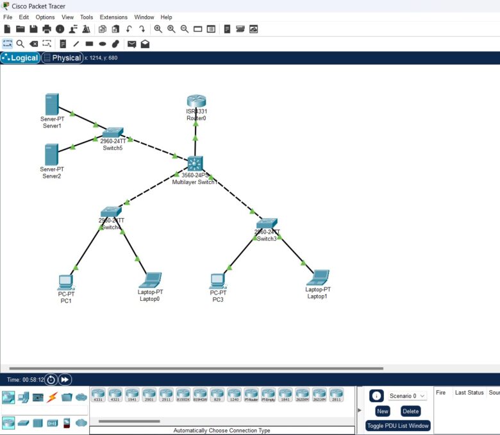This screenshot has height=435, width=500.
Task: Select the Draw Ellipse tool
Action: (103, 44)
